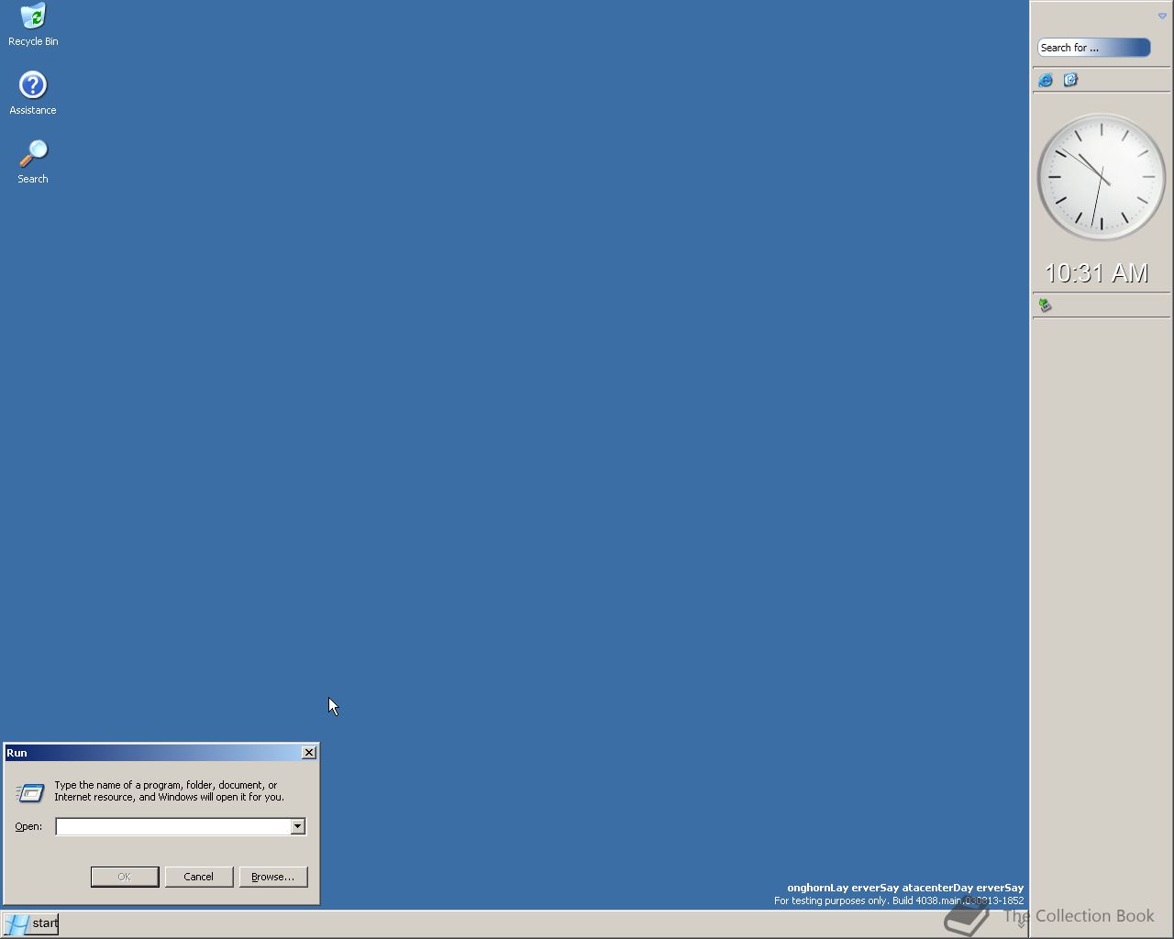Click the second quick launch icon in sidebar
Image resolution: width=1174 pixels, height=939 pixels.
[1070, 81]
